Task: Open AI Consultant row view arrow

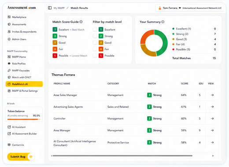Action: (212, 142)
